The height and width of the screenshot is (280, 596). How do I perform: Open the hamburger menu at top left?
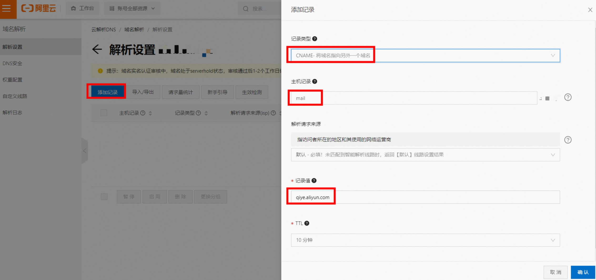pos(7,8)
